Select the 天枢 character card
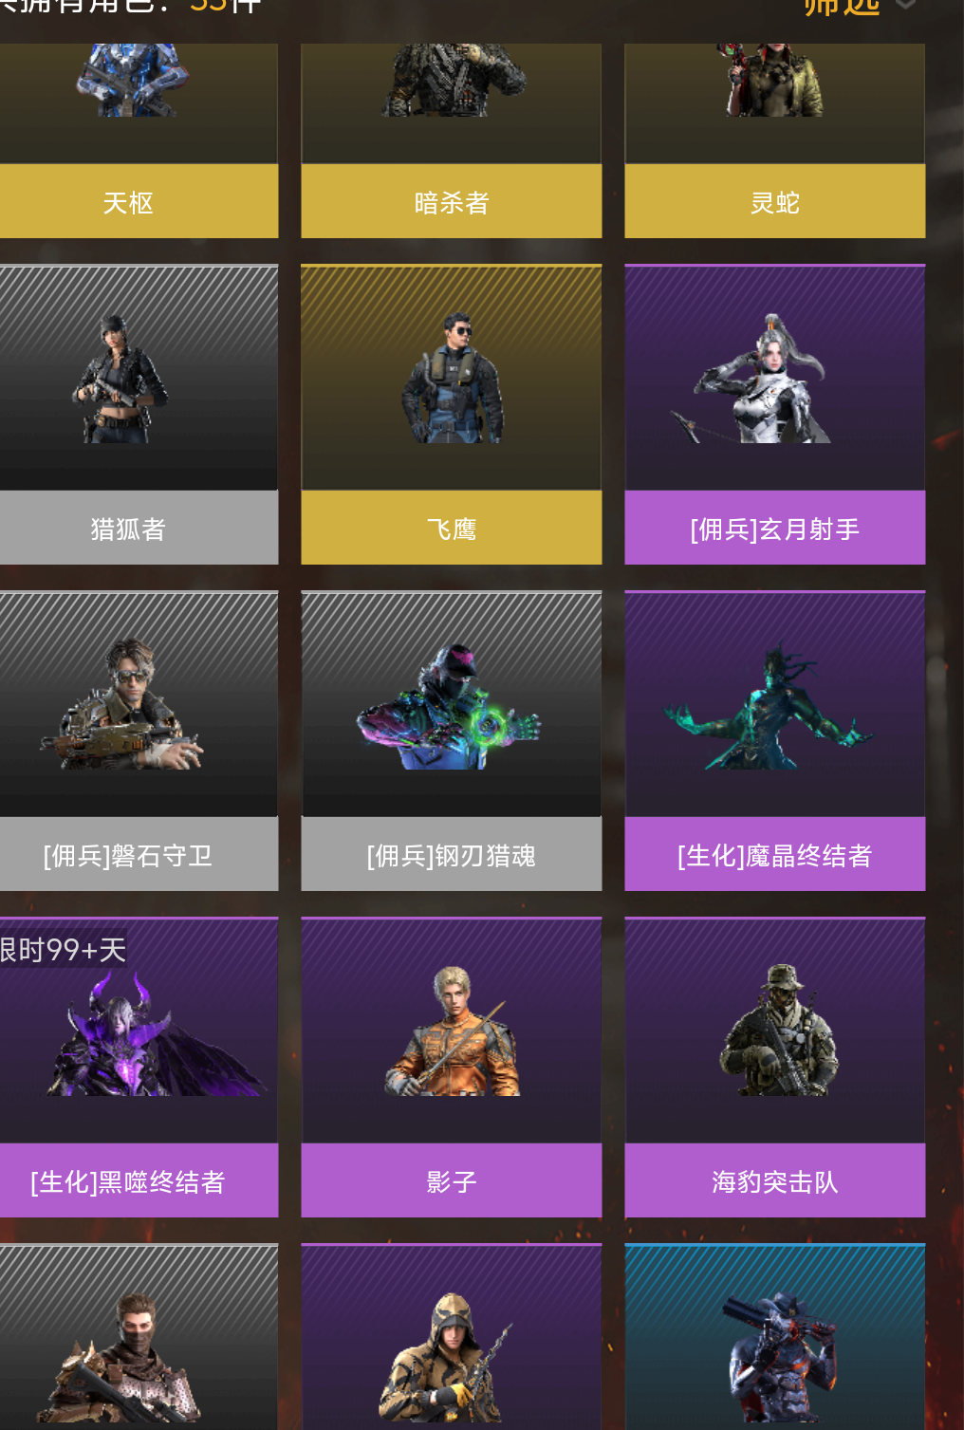964x1430 pixels. pos(139,140)
